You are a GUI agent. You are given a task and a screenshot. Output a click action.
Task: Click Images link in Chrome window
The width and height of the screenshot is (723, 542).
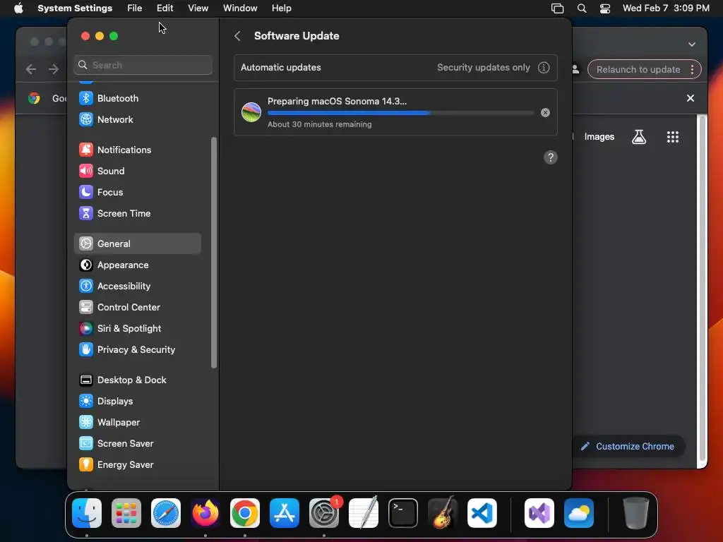(599, 137)
